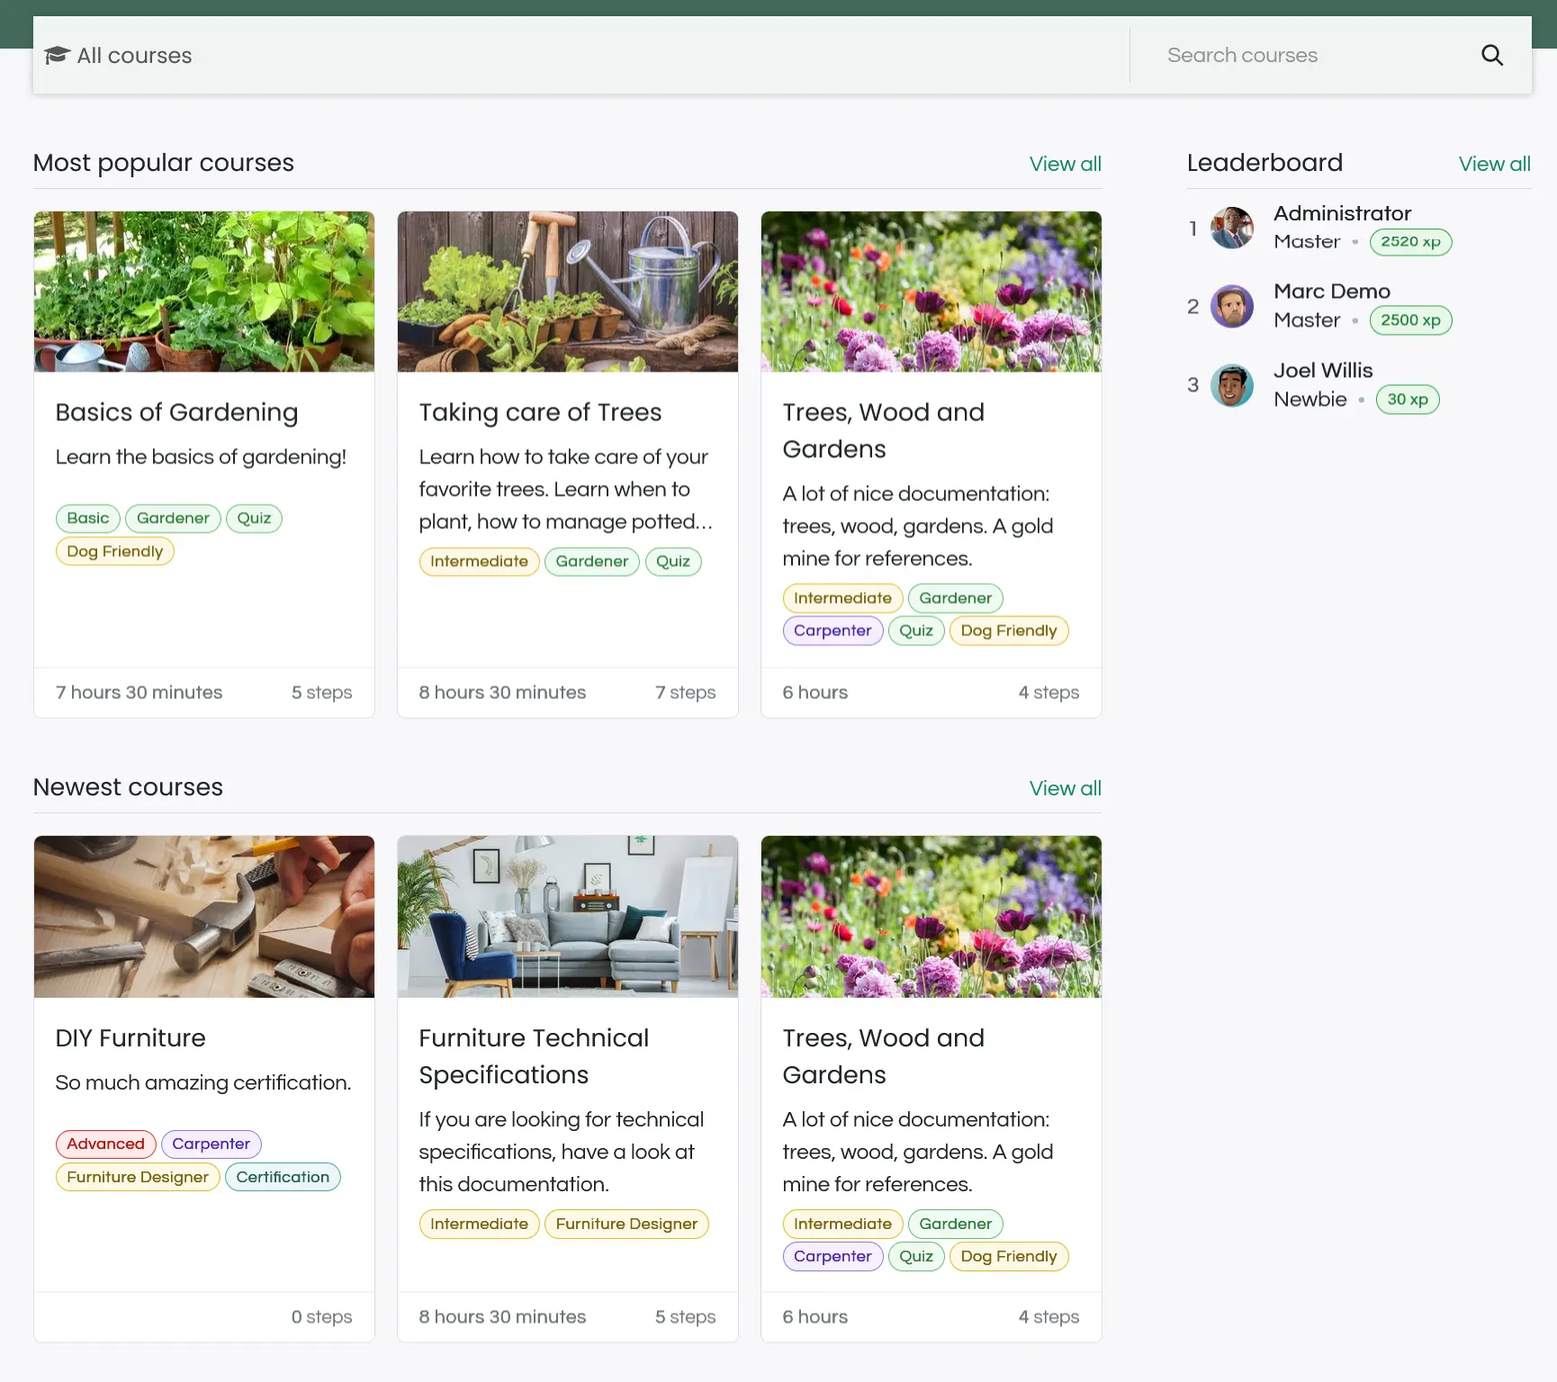Open the full leaderboard via View all

pos(1494,164)
